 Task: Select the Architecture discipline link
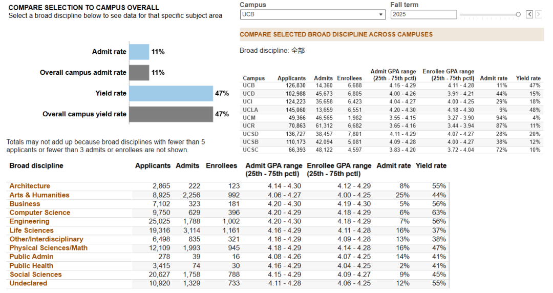pyautogui.click(x=30, y=186)
